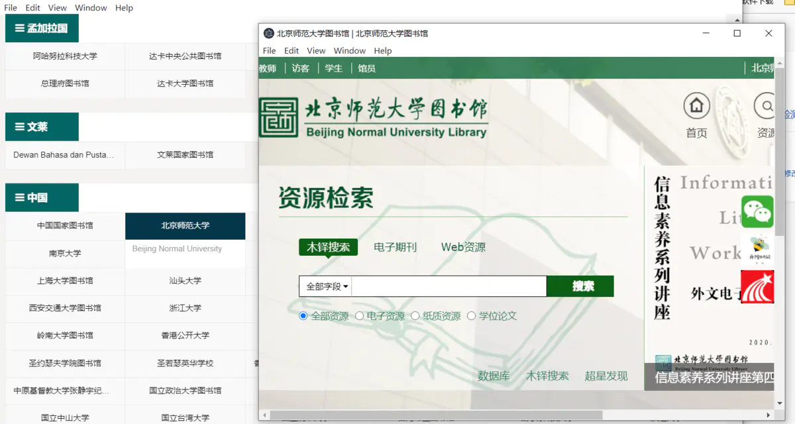
Task: Minimize the 北京师范大学图书馆 popup window
Action: coord(706,33)
